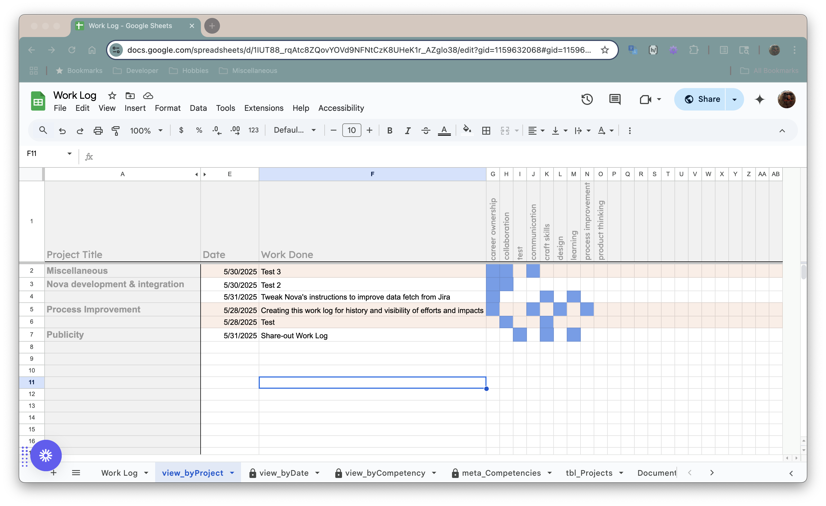Click the video call camera icon
Viewport: 826px width, 506px height.
(x=645, y=99)
